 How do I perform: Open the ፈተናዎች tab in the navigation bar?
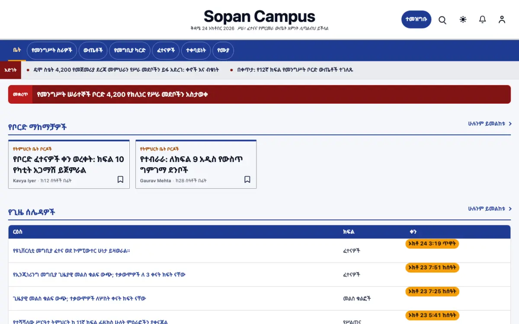tap(166, 51)
